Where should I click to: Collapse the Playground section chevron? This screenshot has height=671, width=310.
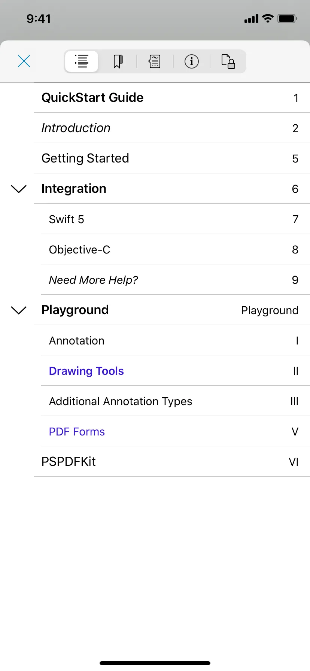click(19, 310)
